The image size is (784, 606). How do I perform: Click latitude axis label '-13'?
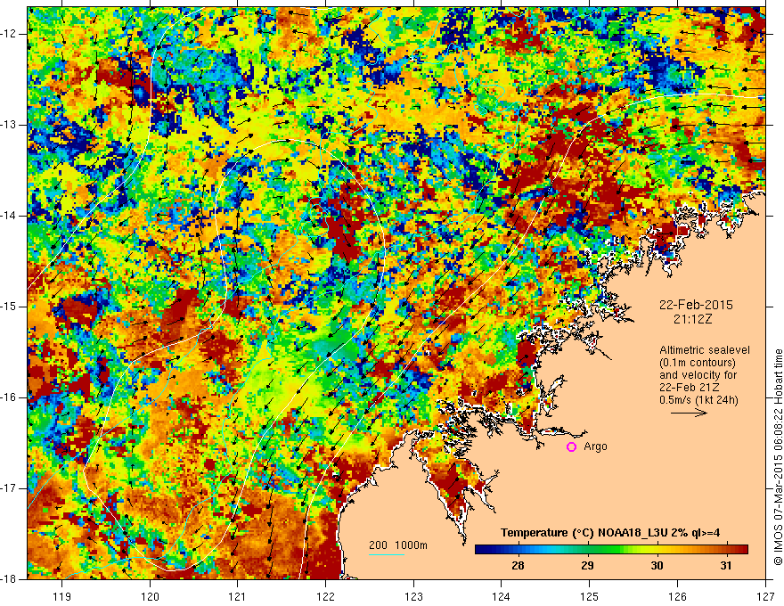tap(10, 125)
